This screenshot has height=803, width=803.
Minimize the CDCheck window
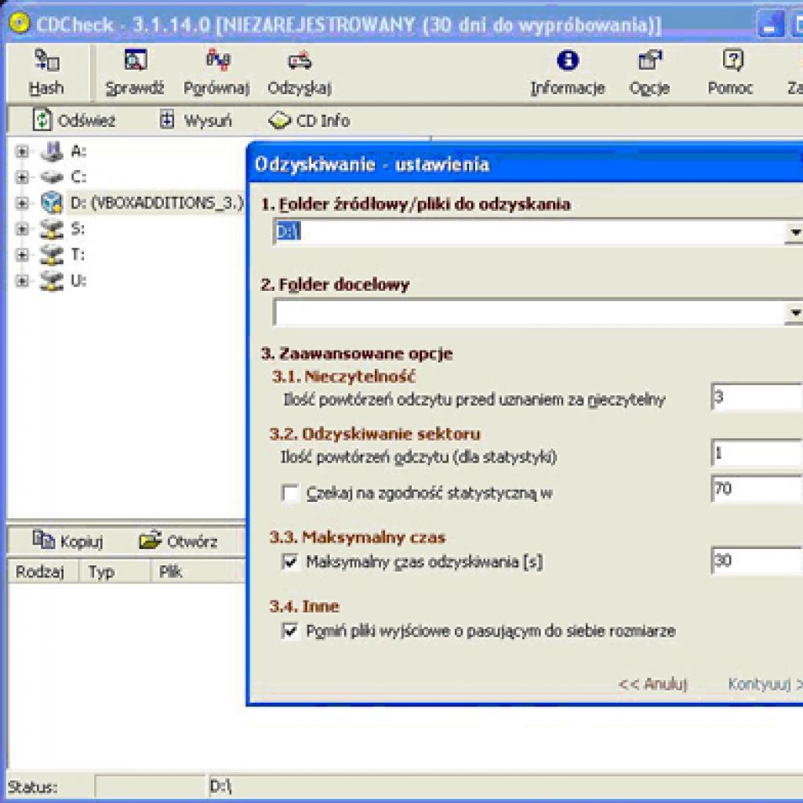[x=770, y=24]
